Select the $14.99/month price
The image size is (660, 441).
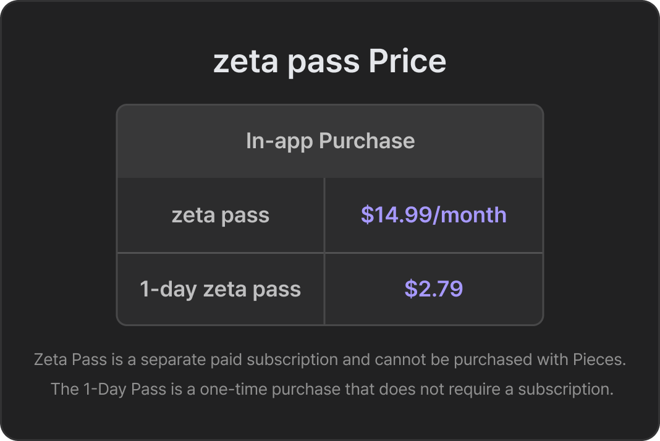click(x=433, y=215)
